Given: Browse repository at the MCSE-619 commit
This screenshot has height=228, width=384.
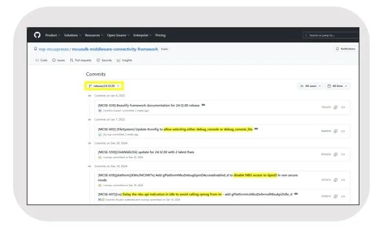Looking at the screenshot, I should tap(343, 180).
